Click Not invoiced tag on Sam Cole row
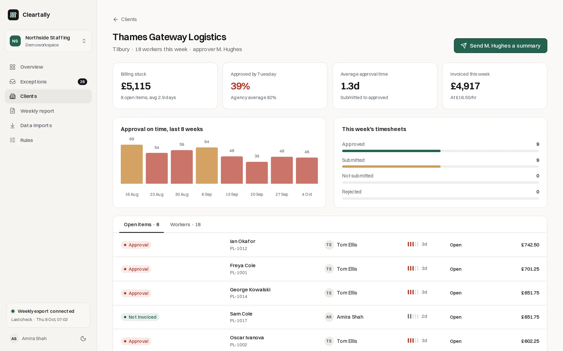 pos(140,317)
